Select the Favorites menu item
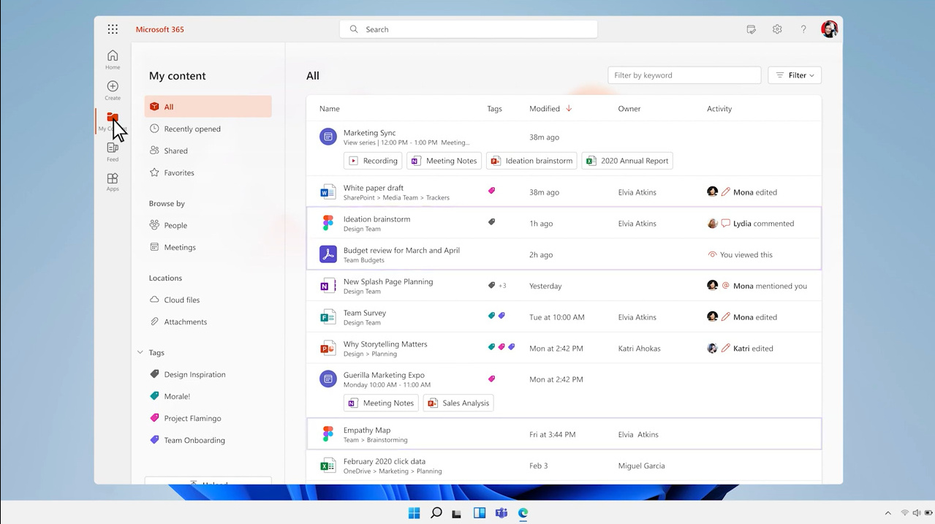 178,172
